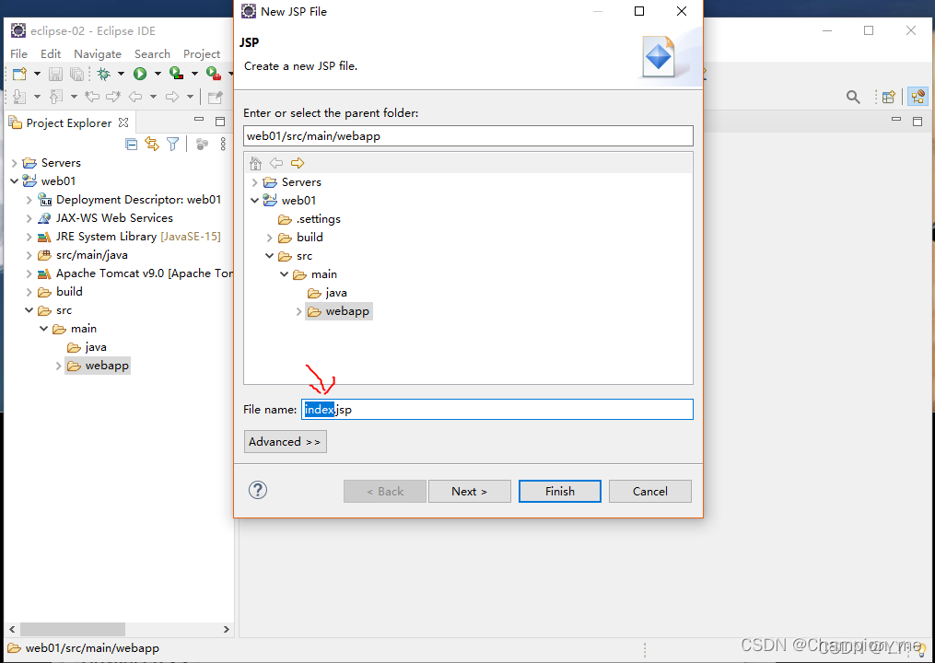The height and width of the screenshot is (663, 935).
Task: Click the Back navigation arrow in Eclipse toolbar
Action: click(135, 97)
